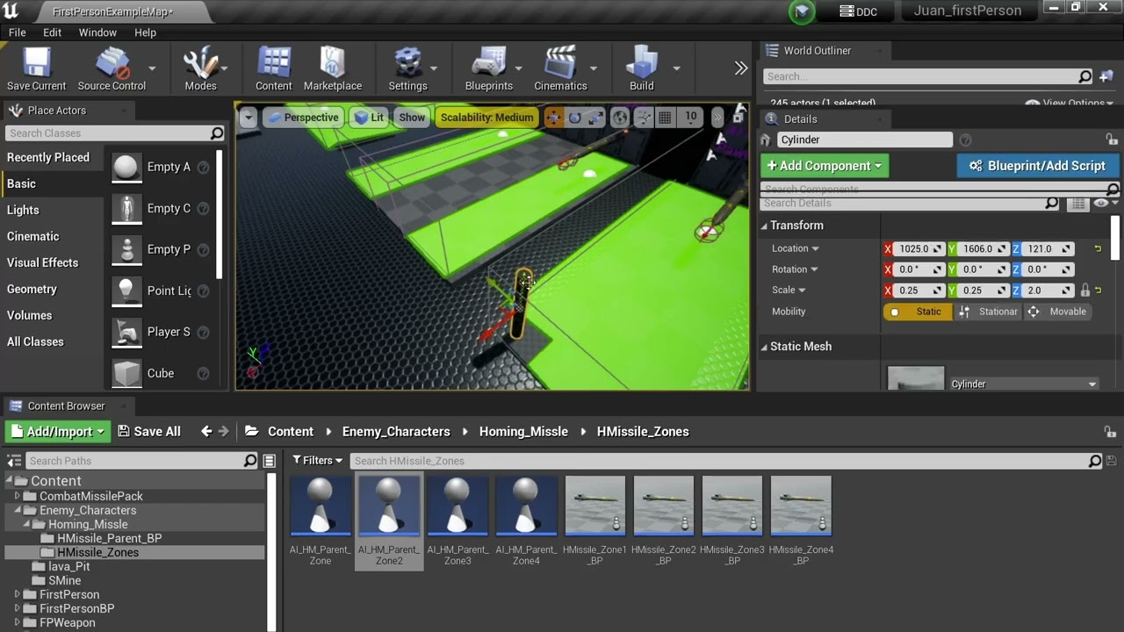Set Mobility to Movable

1058,312
